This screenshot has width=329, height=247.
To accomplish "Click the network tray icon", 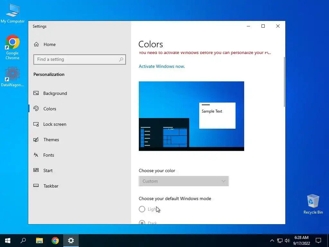I will pos(280,241).
